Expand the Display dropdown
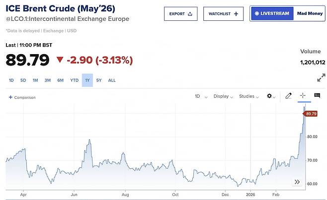 (223, 96)
